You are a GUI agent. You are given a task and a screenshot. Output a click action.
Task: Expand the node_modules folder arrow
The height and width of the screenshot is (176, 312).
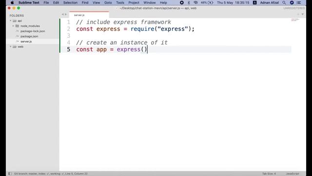13,26
